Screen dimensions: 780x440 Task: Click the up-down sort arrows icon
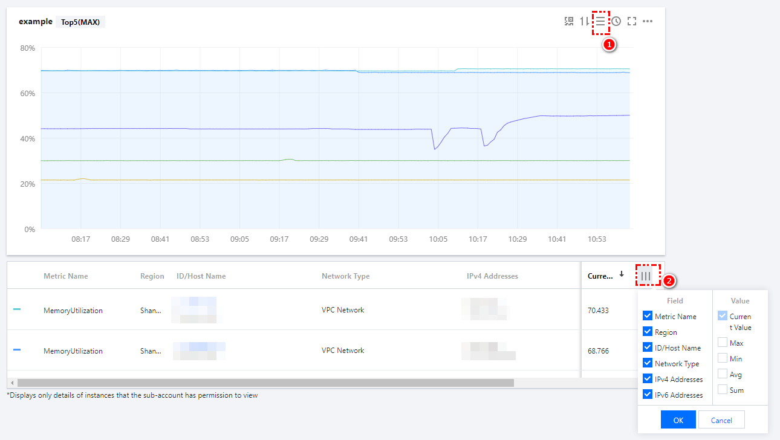(584, 21)
